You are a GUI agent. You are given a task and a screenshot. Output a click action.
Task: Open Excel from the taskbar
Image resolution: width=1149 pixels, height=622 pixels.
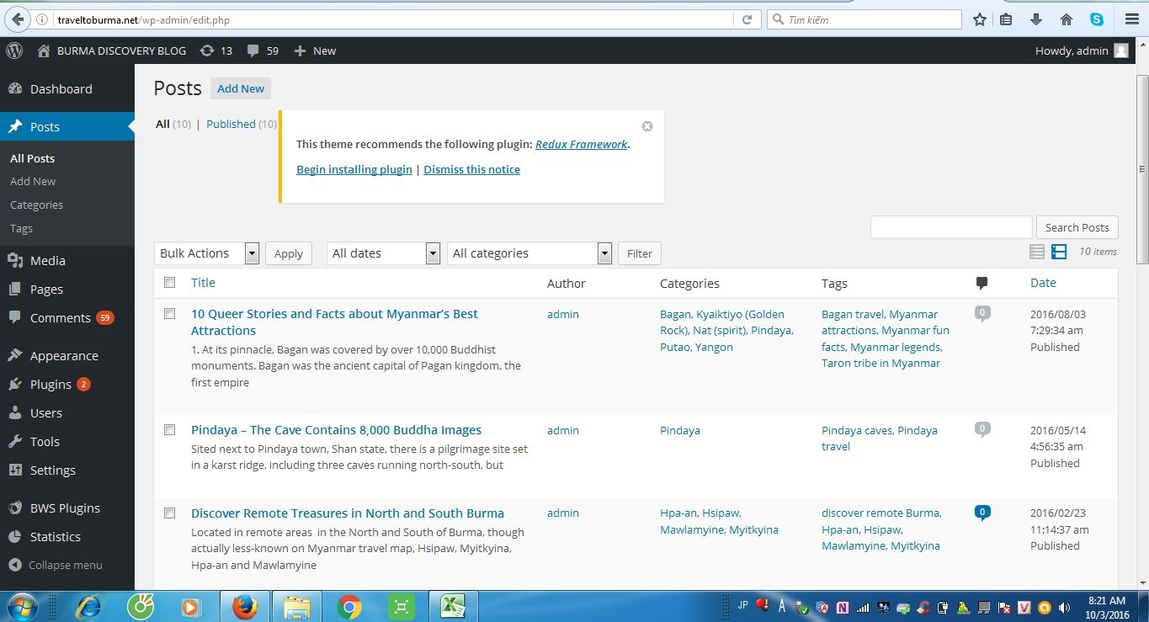(x=454, y=606)
